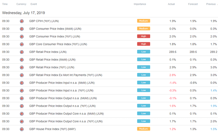
Task: Click UK flag in PPI Output (MoM) row
Action: 22,98
